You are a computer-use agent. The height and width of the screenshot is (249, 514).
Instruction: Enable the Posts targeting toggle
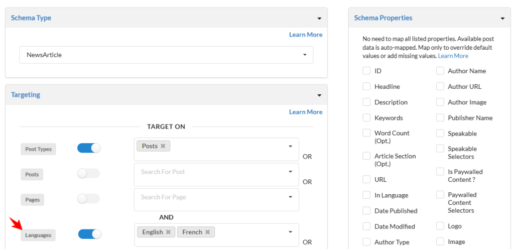(89, 174)
